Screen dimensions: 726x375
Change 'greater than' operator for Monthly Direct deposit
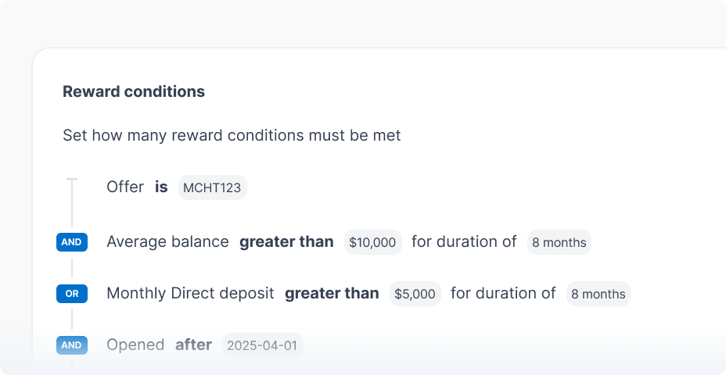coord(332,294)
